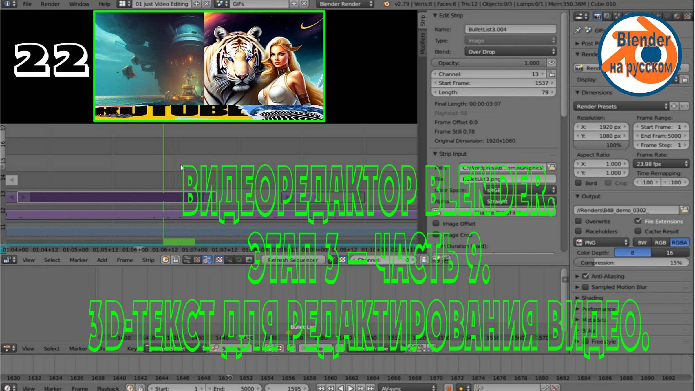The height and width of the screenshot is (391, 695).
Task: Toggle the auto-keyframe record button
Action: coord(449,388)
